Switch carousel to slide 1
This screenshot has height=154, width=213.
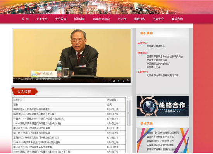click(x=105, y=80)
